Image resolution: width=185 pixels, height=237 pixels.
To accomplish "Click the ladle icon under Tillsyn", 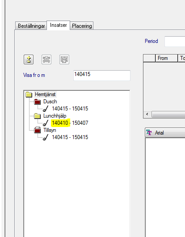I will coord(46,137).
